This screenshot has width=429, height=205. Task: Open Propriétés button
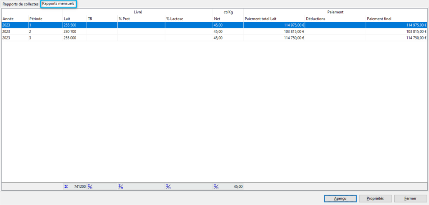tap(375, 198)
